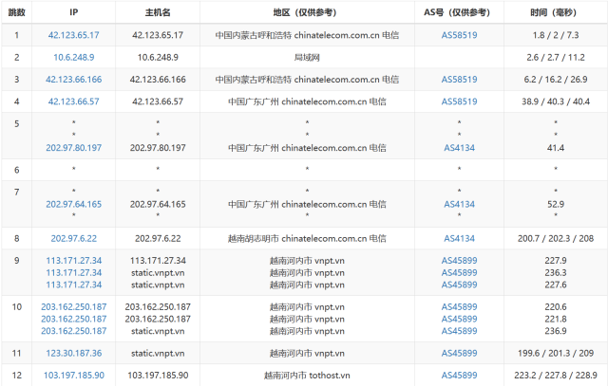Screen dimensions: 608x386
Task: Open the 202.97.6.22 IP link in hop 8
Action: tap(74, 238)
